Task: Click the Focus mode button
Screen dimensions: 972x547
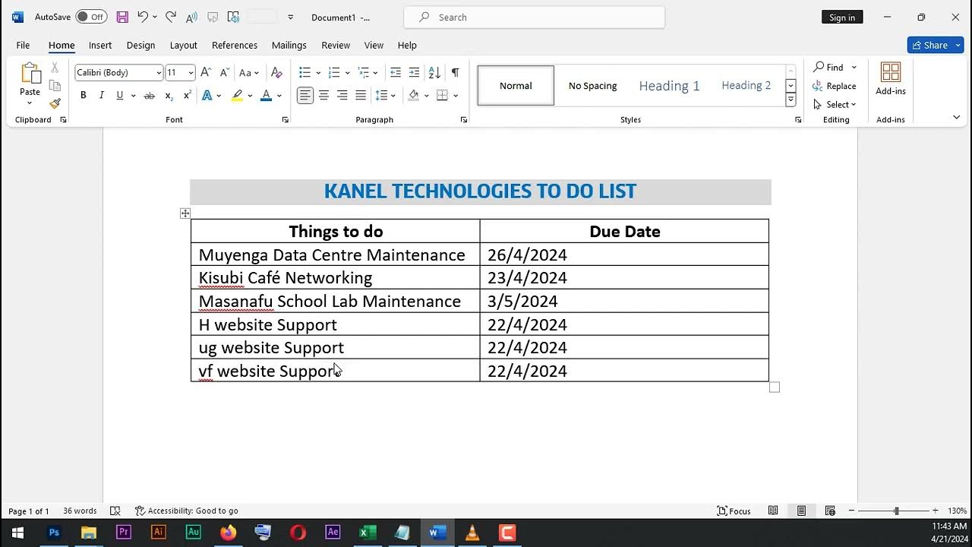Action: [734, 511]
